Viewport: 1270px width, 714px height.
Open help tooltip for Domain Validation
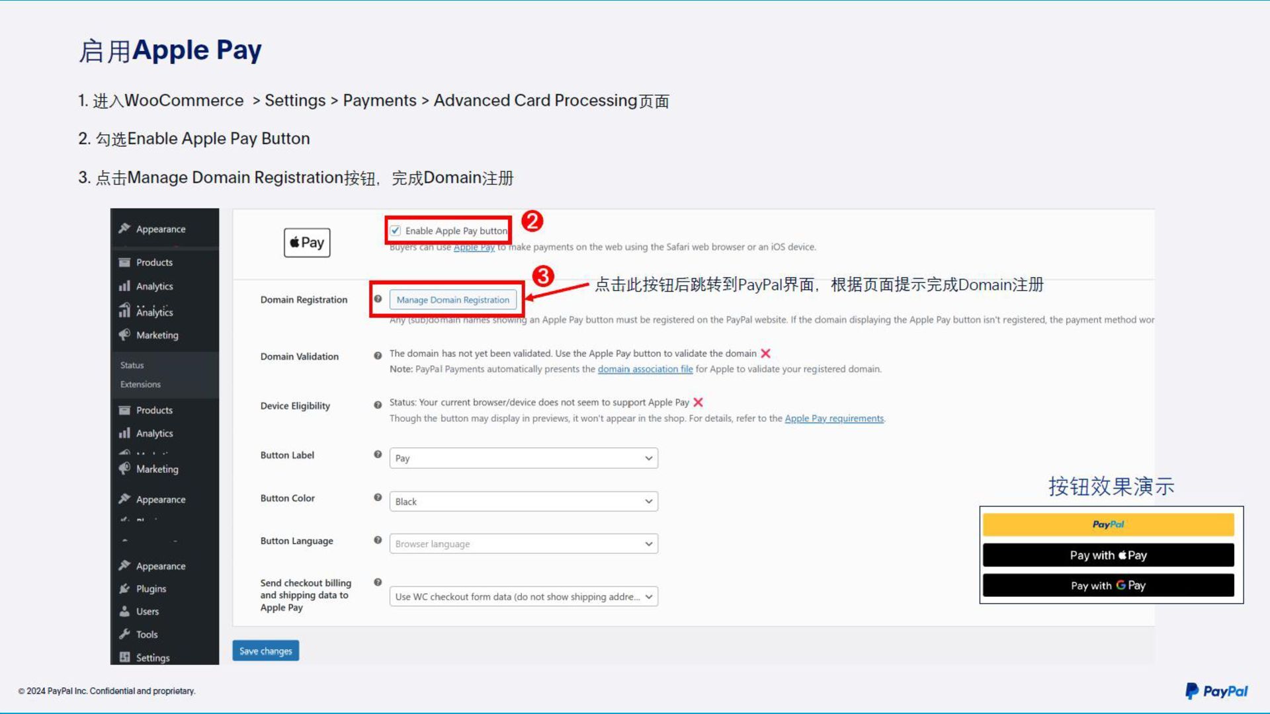pos(378,356)
